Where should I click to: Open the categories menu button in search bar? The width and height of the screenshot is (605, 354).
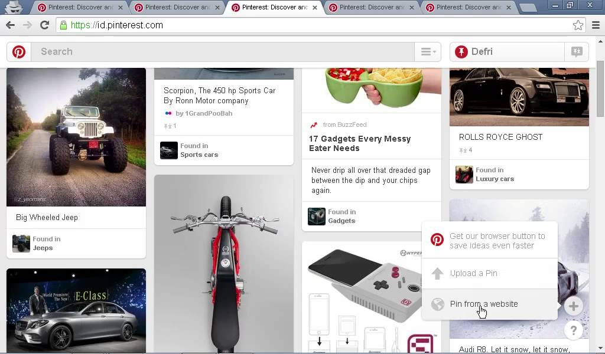[428, 51]
